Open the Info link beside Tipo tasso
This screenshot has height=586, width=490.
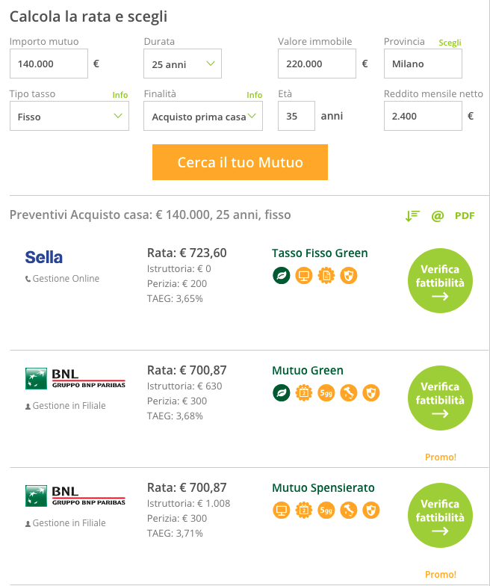pyautogui.click(x=120, y=95)
